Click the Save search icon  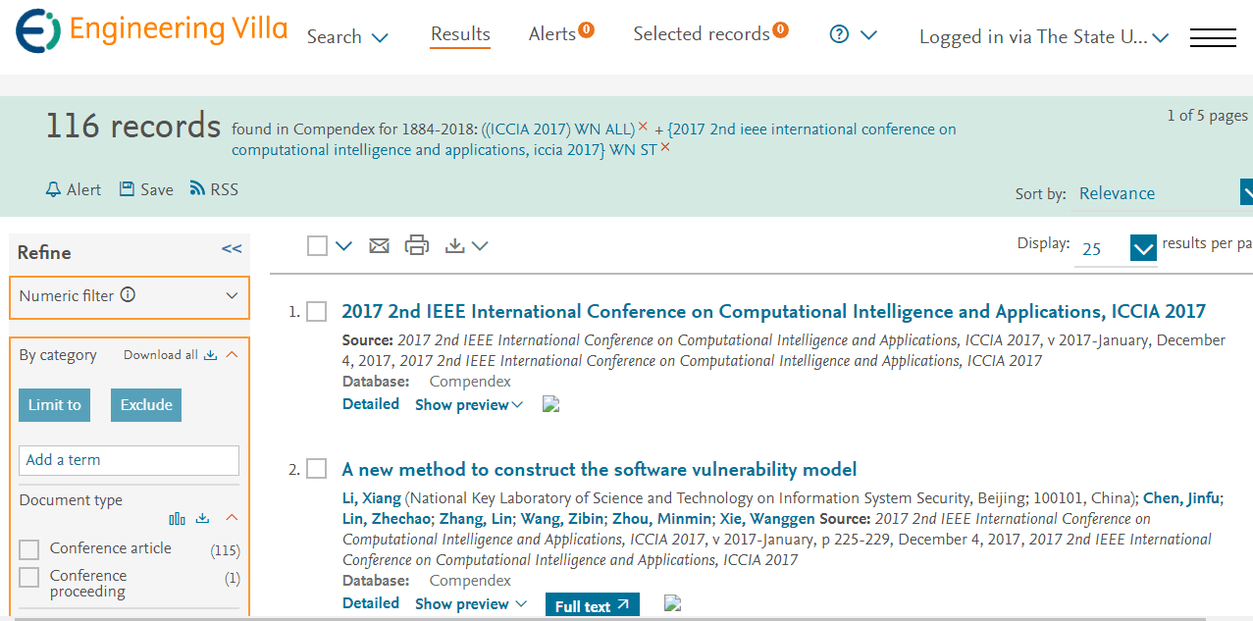(127, 188)
